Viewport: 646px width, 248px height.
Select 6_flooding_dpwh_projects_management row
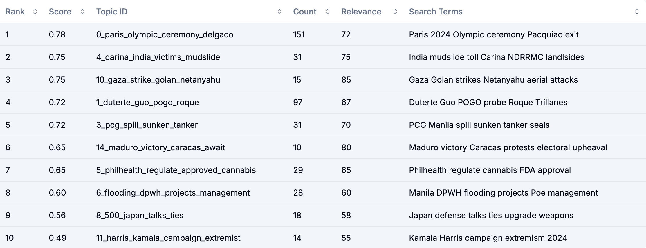click(x=323, y=193)
